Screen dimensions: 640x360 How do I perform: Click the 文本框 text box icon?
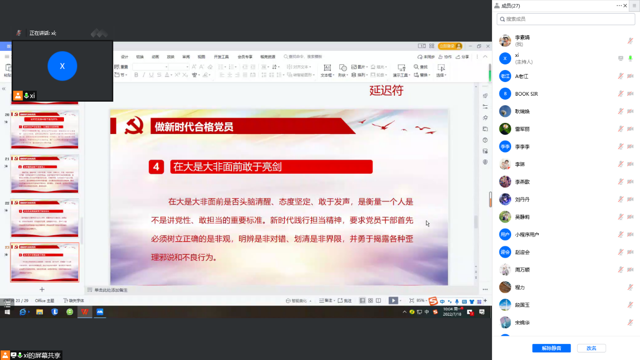coord(327,67)
